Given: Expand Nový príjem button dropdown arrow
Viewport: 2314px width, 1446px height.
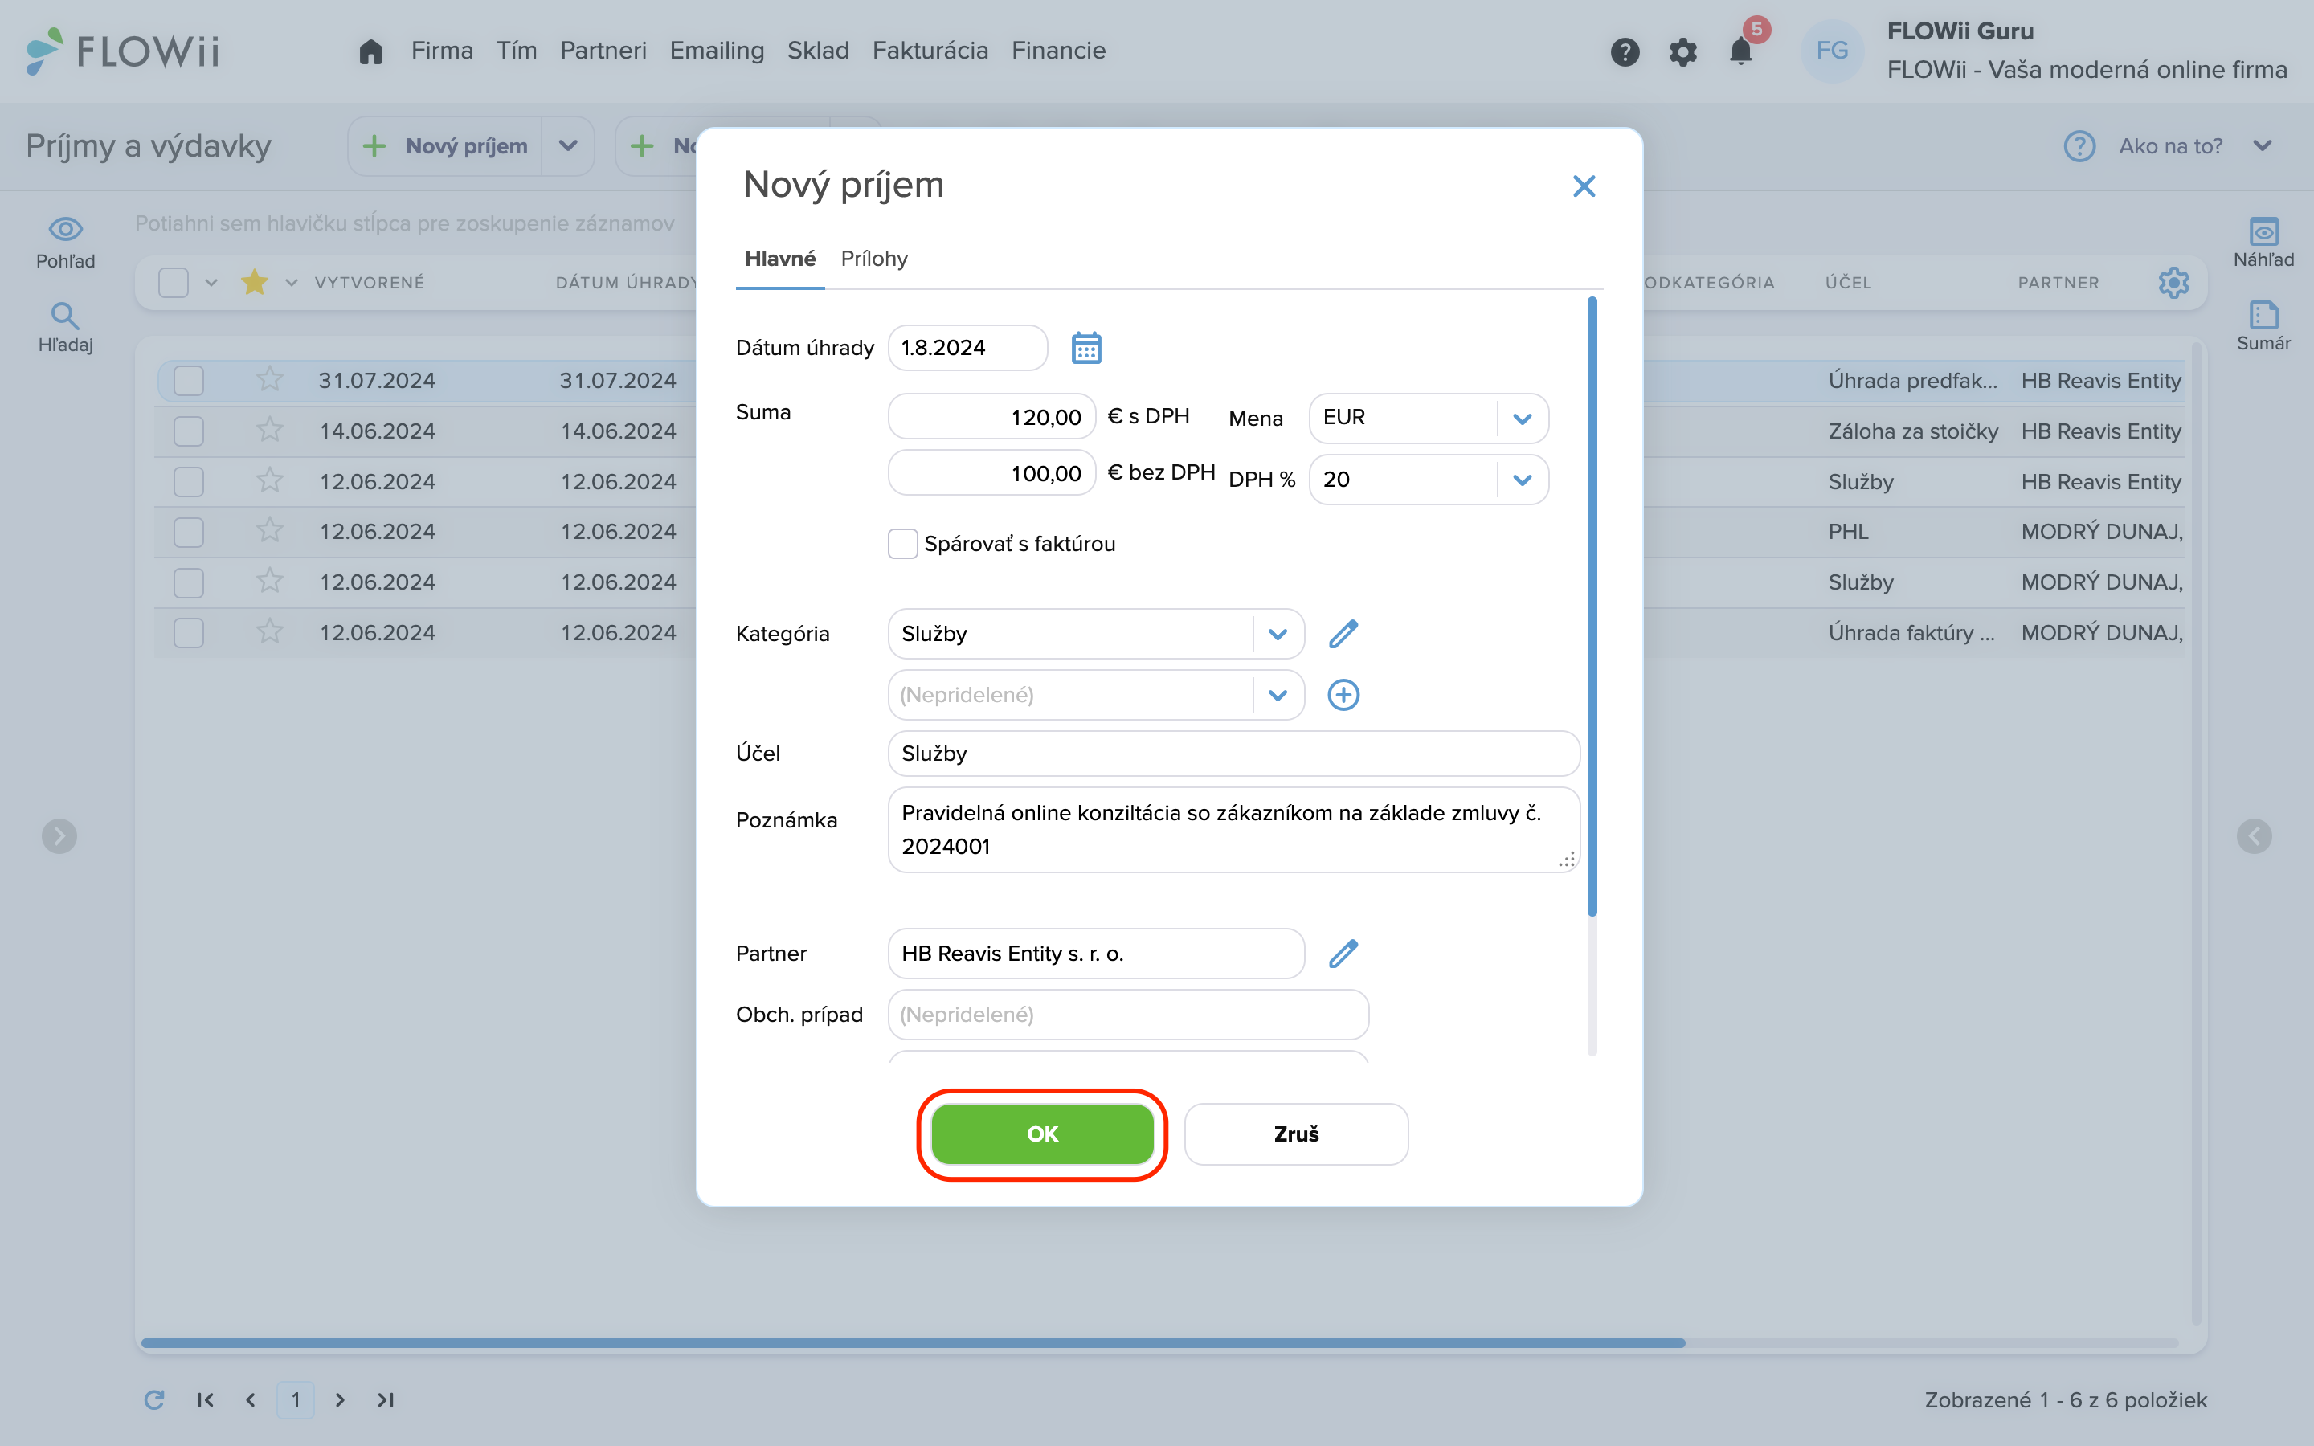Looking at the screenshot, I should pyautogui.click(x=568, y=146).
